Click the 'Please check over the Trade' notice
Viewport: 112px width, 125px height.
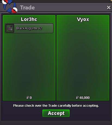click(56, 106)
